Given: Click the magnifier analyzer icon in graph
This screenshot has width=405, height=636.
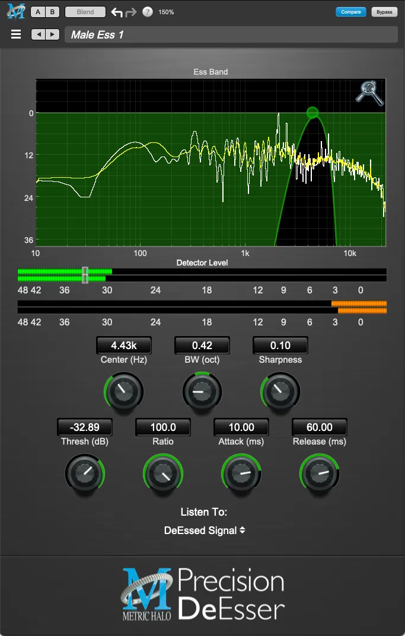Looking at the screenshot, I should click(369, 93).
